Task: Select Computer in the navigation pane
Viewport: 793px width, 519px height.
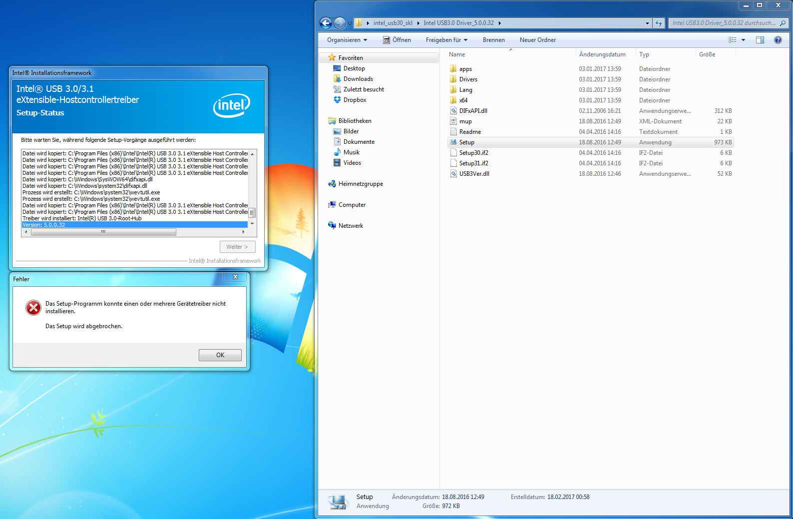Action: click(347, 205)
